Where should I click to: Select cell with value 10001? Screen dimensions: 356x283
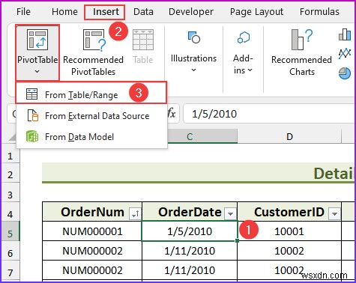point(289,231)
